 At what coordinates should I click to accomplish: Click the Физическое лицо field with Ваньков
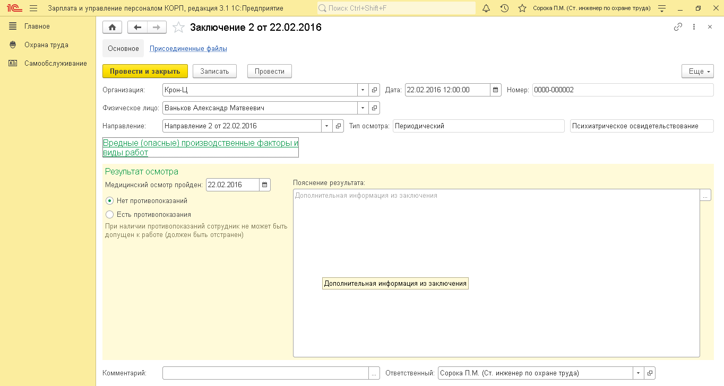click(x=260, y=108)
